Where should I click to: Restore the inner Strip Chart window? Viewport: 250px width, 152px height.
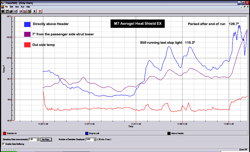point(244,7)
